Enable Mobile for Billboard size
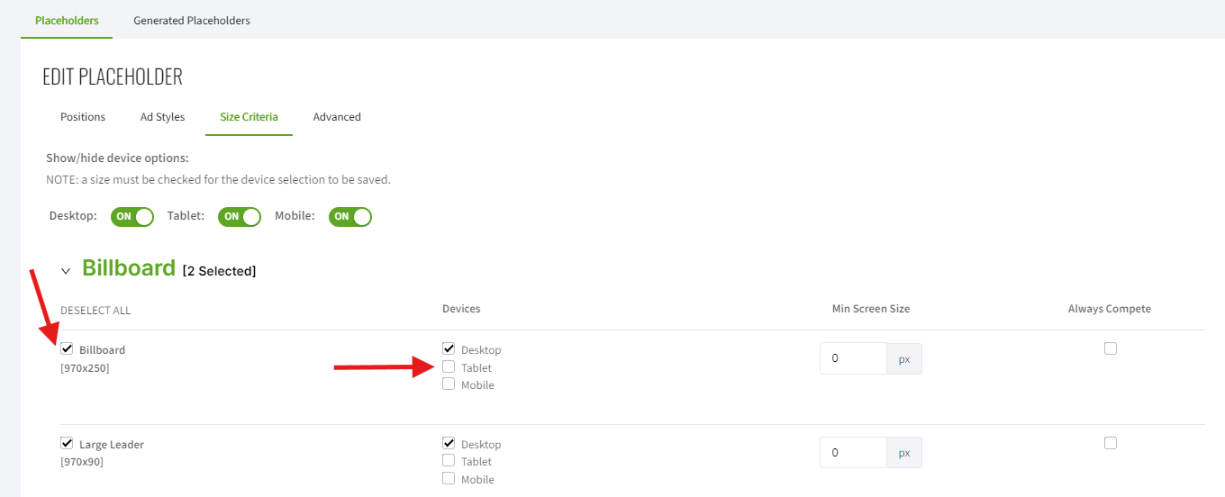 click(x=449, y=384)
